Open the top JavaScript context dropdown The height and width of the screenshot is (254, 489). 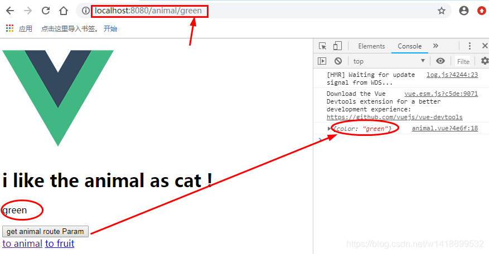(x=389, y=61)
